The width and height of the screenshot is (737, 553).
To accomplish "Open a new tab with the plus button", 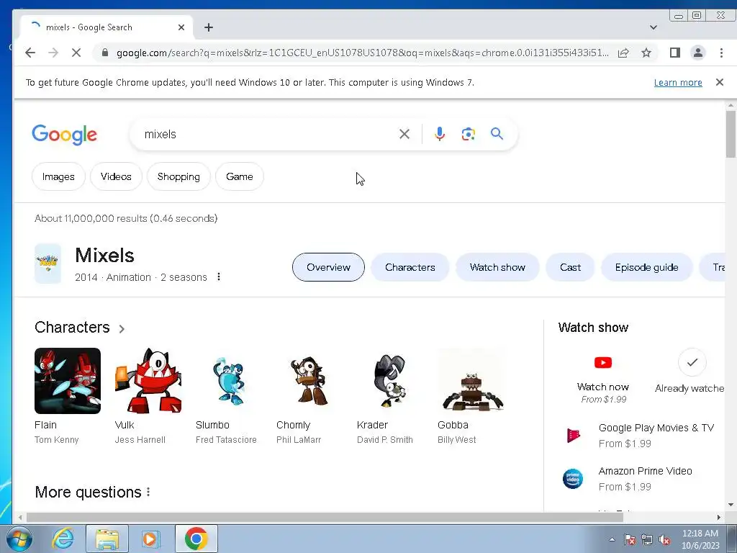I will pos(209,27).
